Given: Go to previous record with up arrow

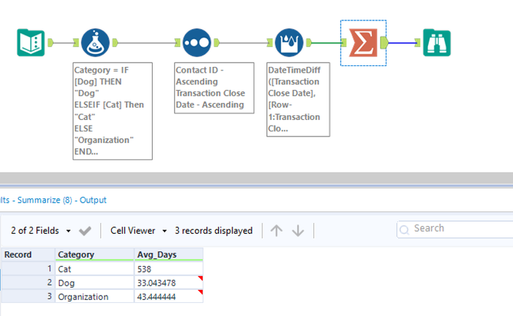Looking at the screenshot, I should [x=276, y=231].
